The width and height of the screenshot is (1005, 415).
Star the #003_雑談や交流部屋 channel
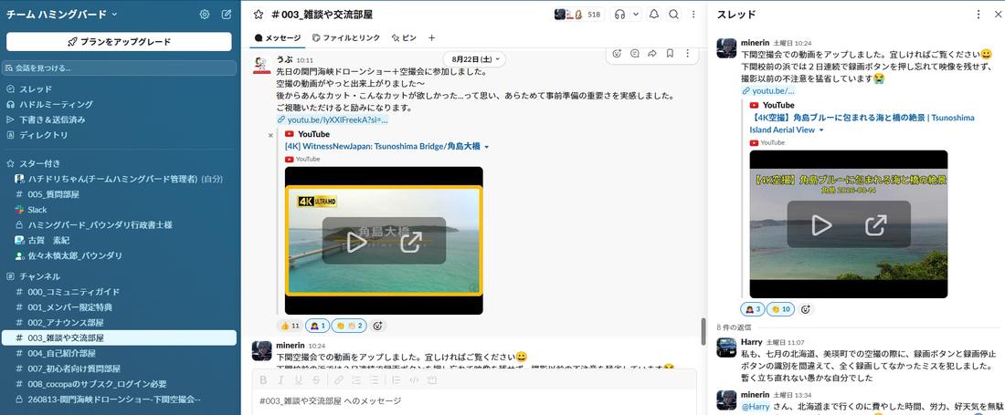tap(259, 14)
